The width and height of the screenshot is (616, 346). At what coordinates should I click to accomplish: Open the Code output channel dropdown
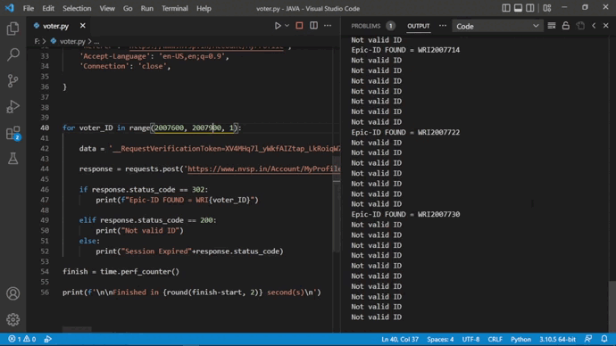pos(497,26)
